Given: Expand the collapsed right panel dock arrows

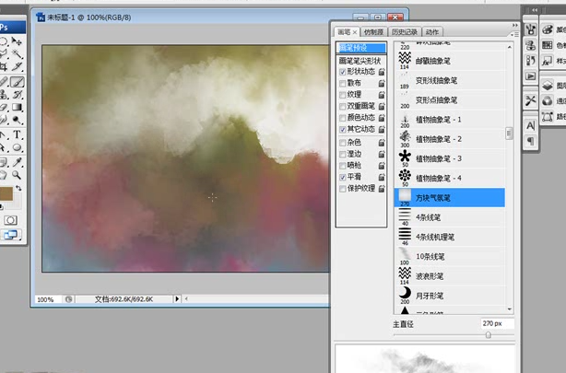Looking at the screenshot, I should tap(534, 8).
